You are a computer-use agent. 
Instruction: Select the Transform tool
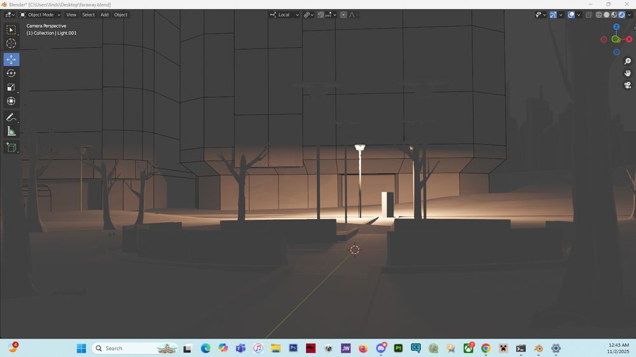(x=11, y=101)
